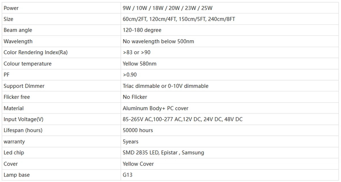Click the 120-180 degree value

(x=142, y=30)
